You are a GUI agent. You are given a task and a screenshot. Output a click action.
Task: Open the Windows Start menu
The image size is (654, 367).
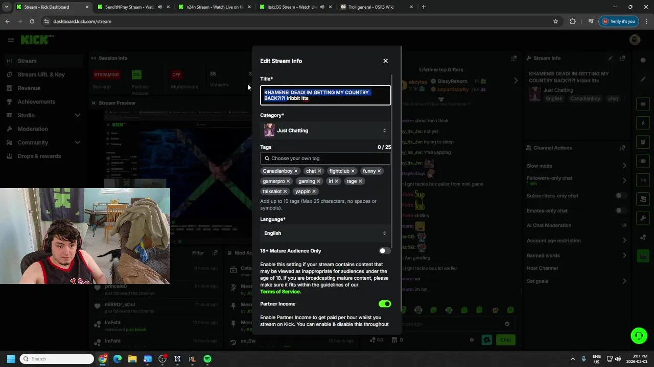pos(11,359)
